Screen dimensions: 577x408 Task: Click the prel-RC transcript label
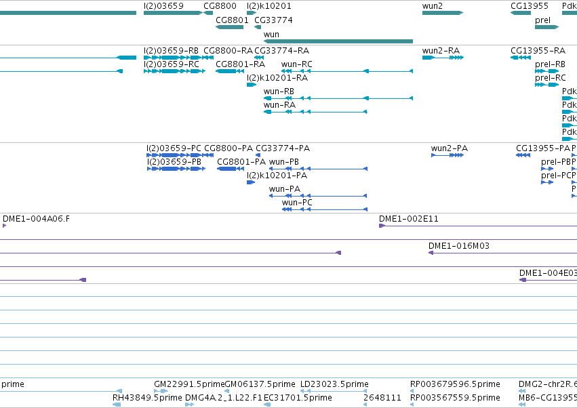click(x=551, y=78)
